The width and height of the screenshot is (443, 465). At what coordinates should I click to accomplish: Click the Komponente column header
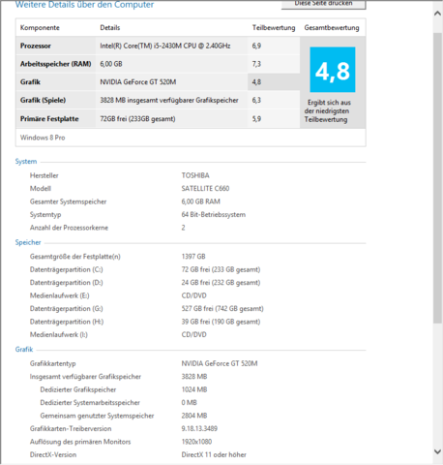[40, 28]
